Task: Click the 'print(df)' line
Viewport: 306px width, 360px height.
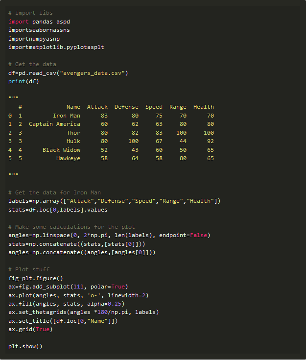Action: (x=24, y=81)
